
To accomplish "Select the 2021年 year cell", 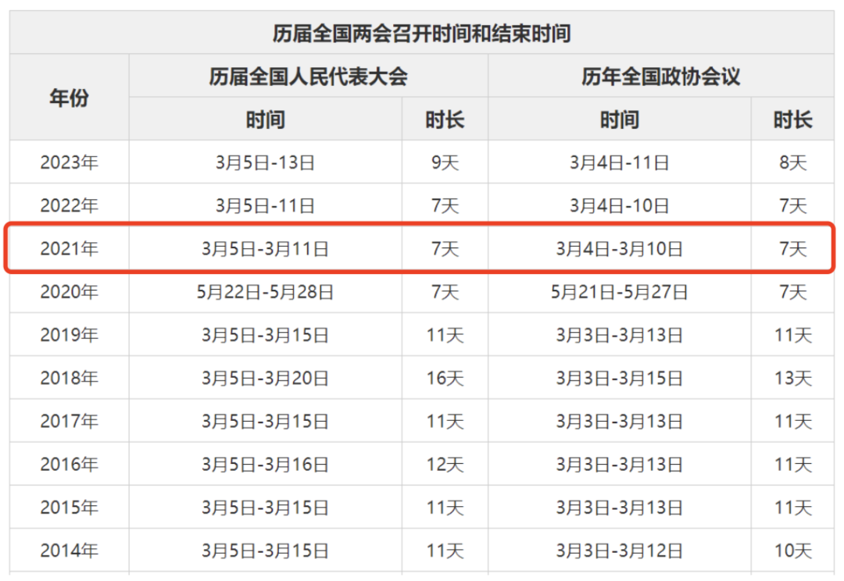I will point(69,248).
